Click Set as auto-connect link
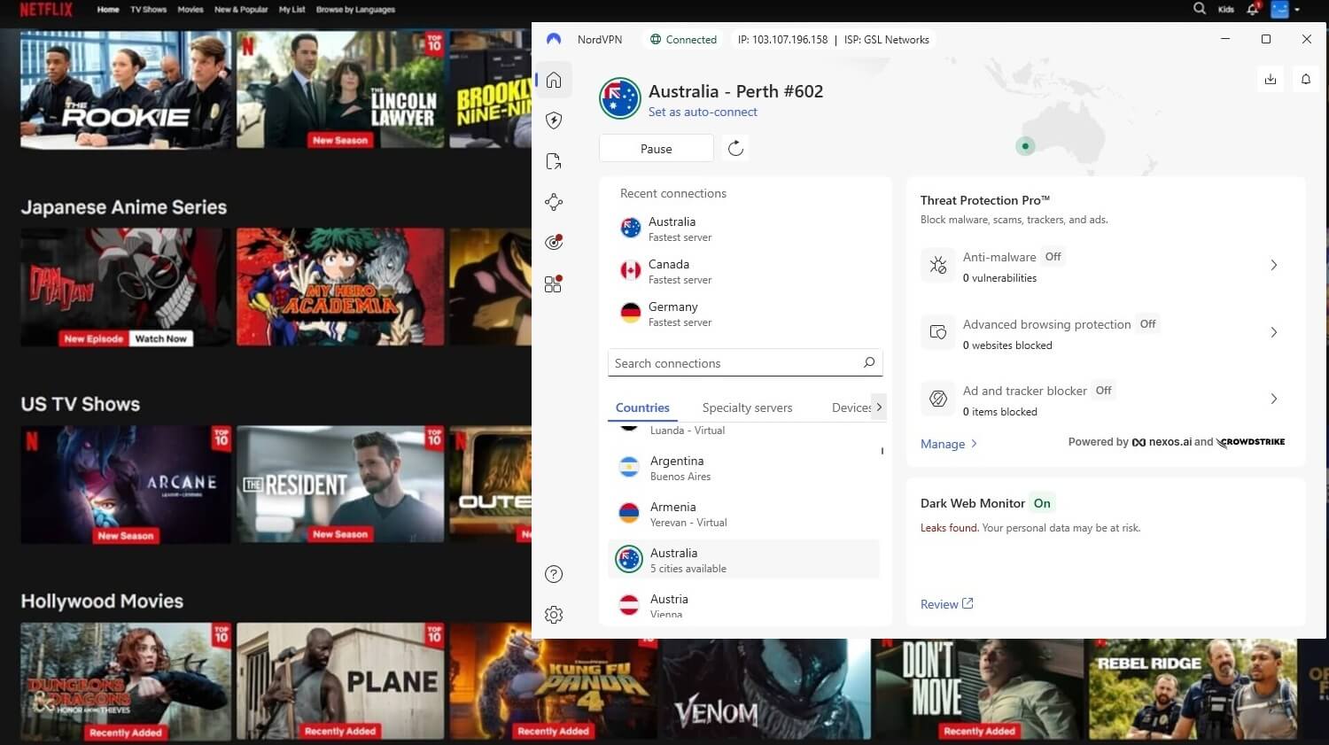1329x745 pixels. tap(703, 112)
